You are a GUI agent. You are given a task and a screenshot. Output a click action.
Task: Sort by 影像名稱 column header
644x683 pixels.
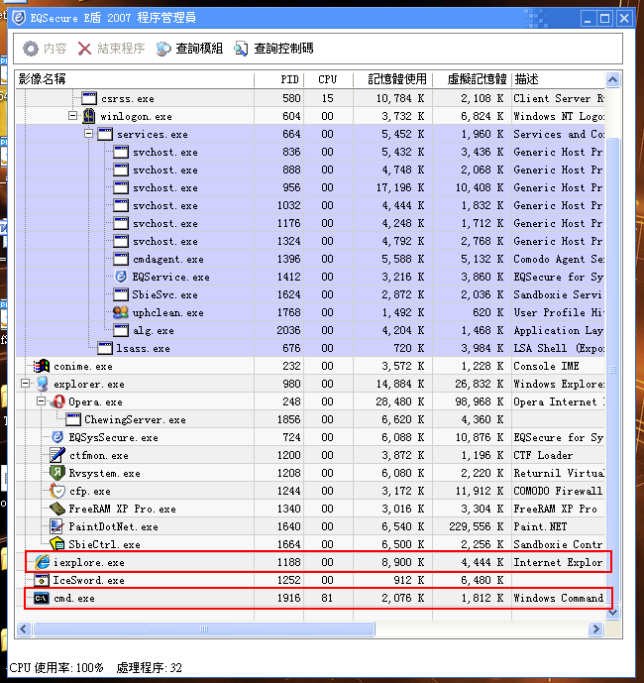[x=135, y=79]
